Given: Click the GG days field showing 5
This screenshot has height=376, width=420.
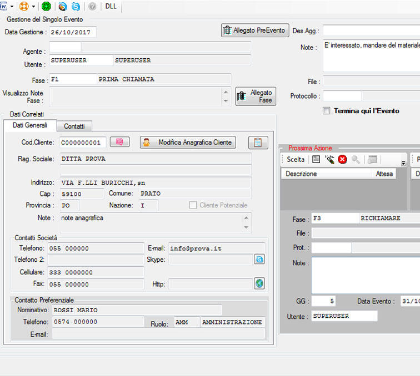Looking at the screenshot, I should coord(323,301).
